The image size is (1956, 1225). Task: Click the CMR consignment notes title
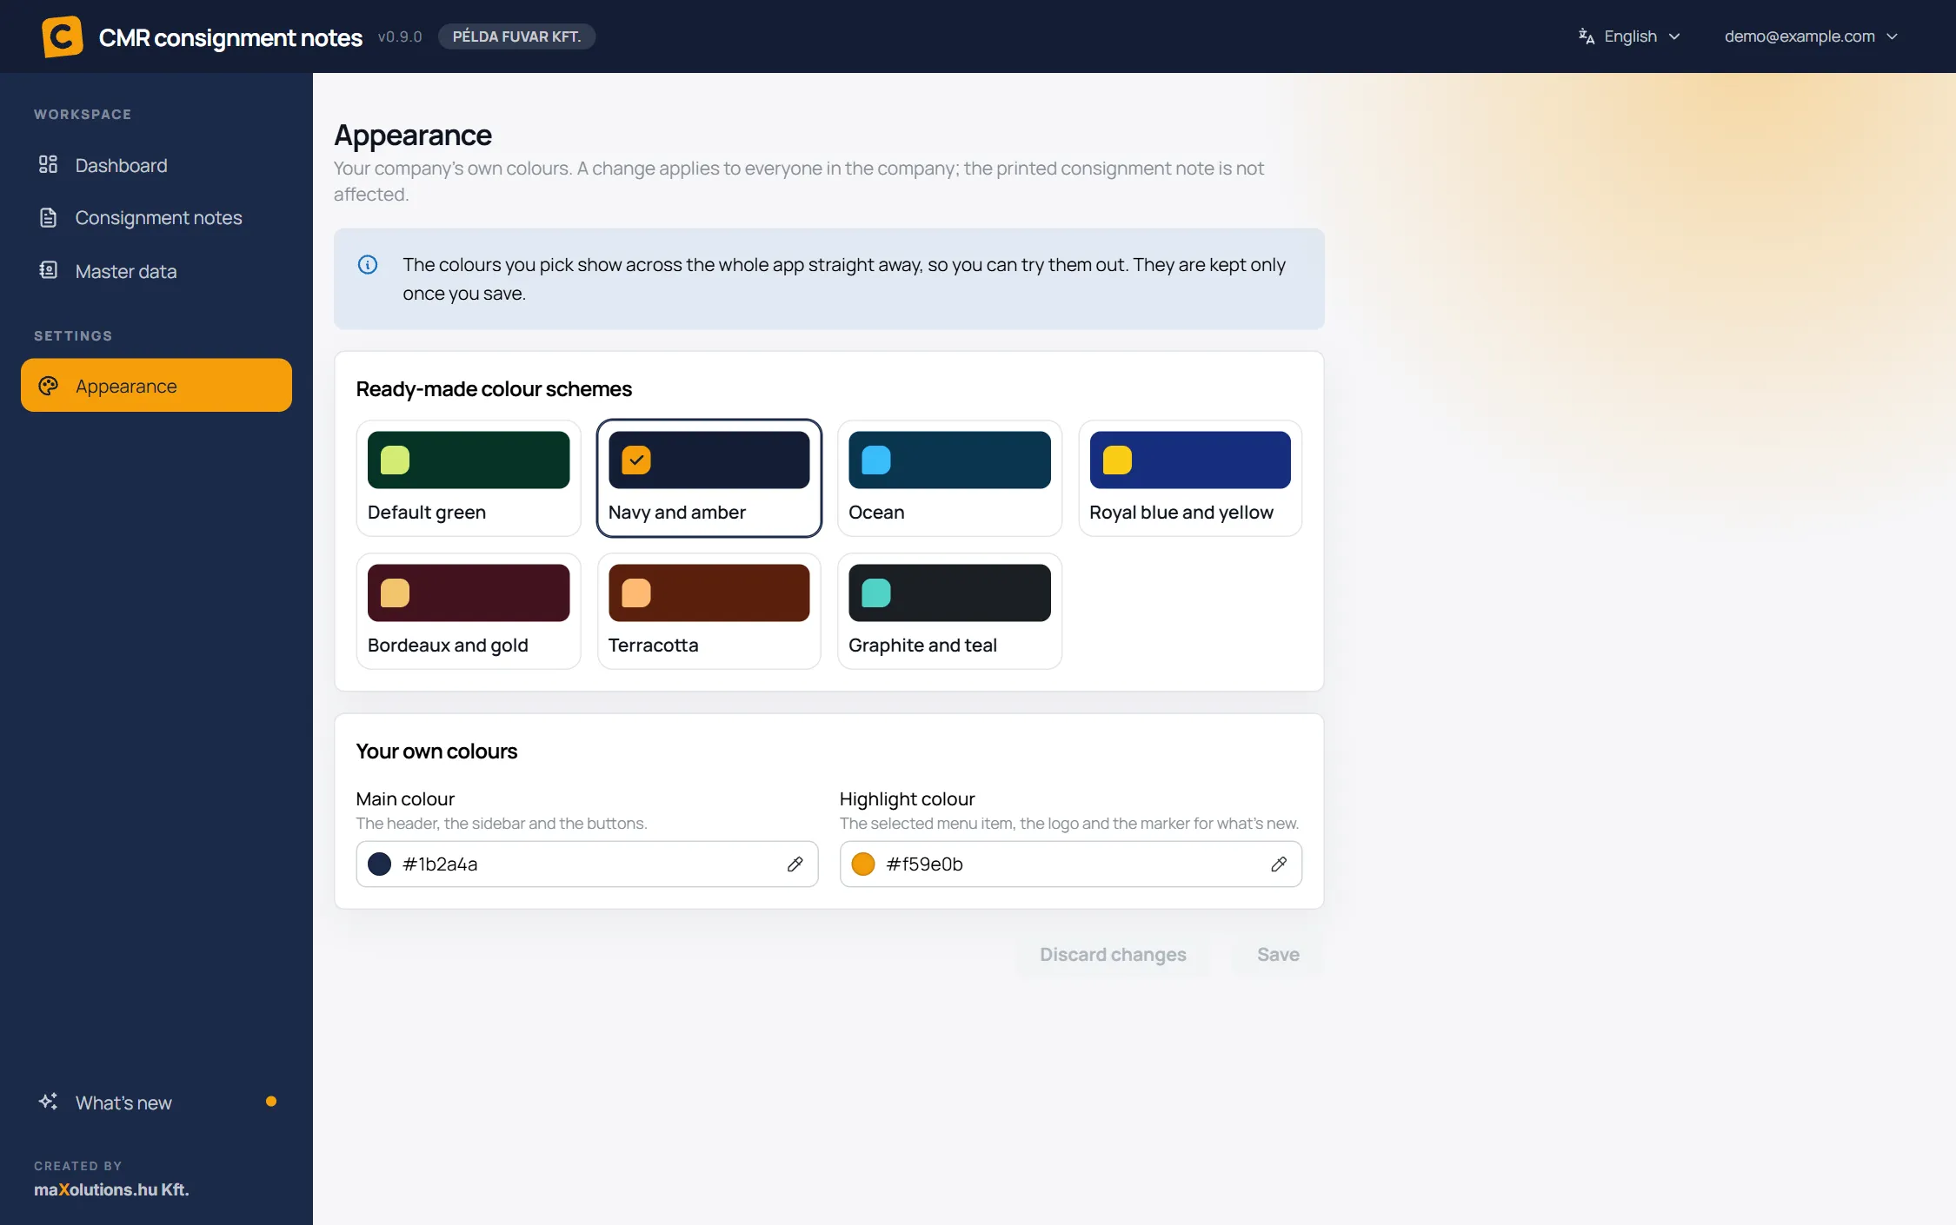[230, 37]
